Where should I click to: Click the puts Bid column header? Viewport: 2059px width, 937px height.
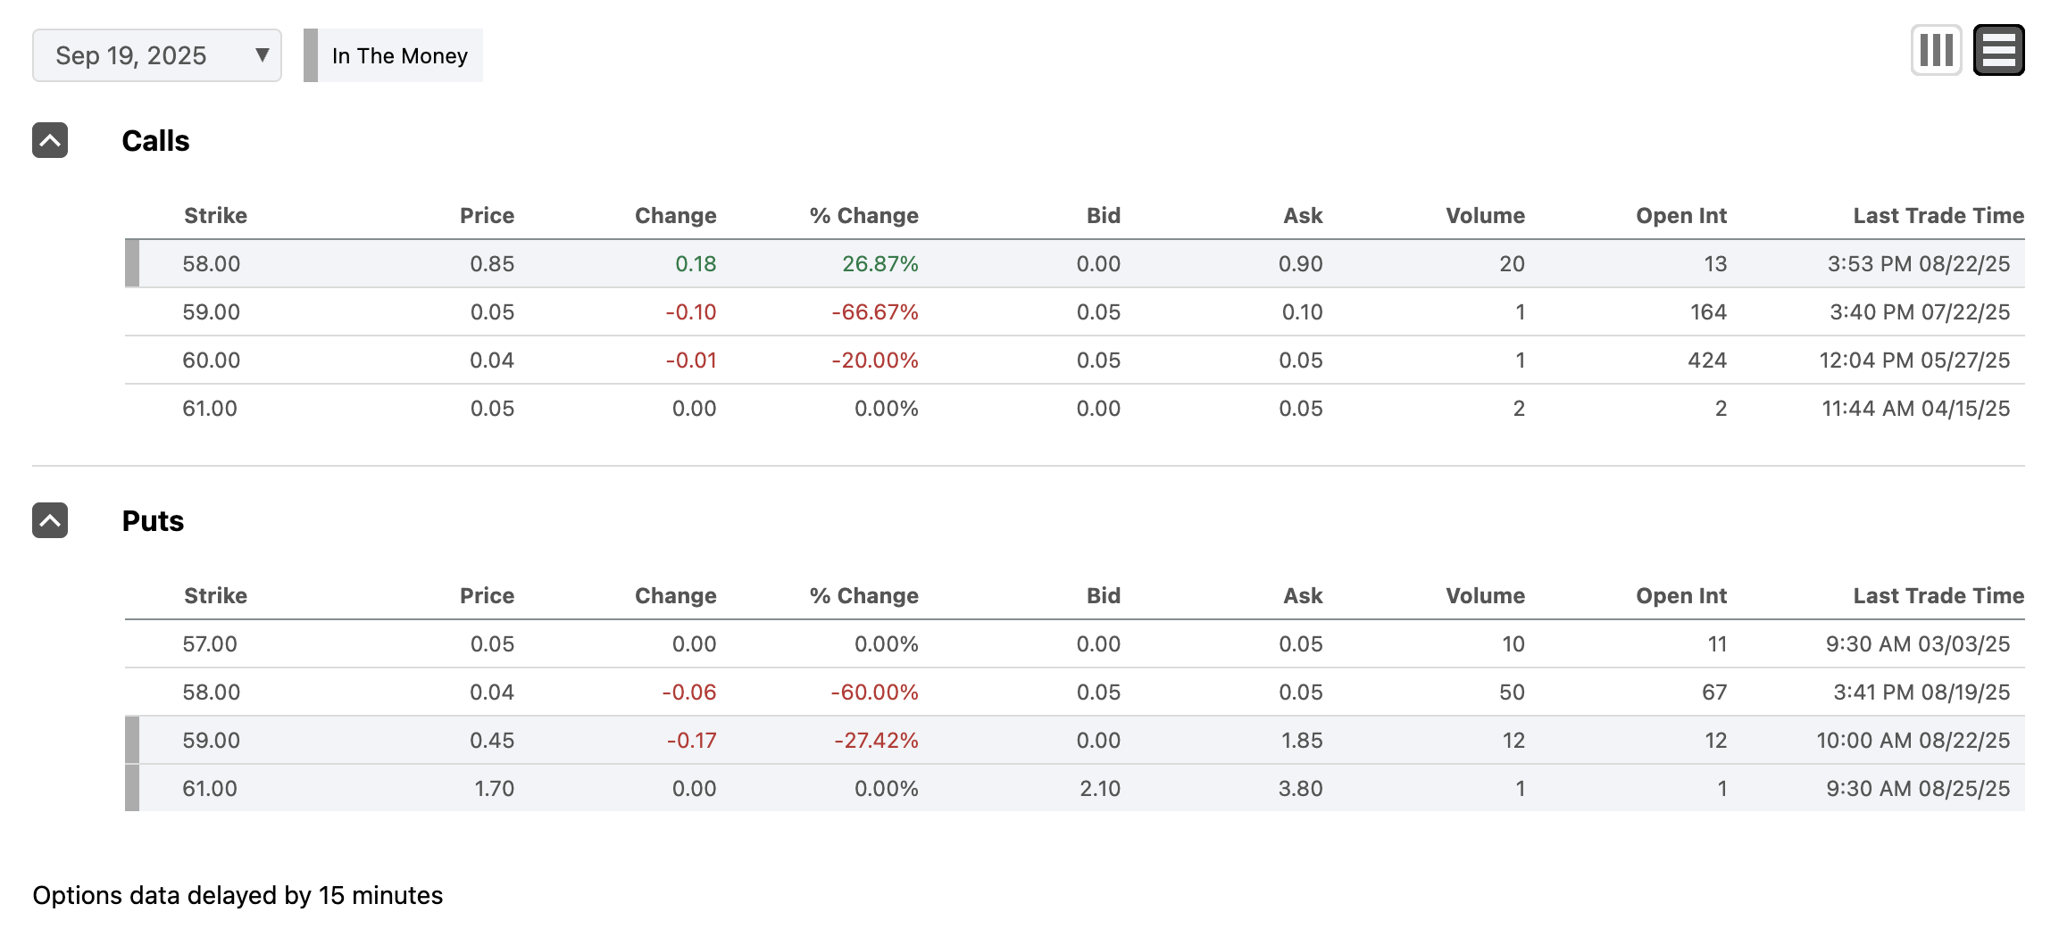(x=1103, y=595)
